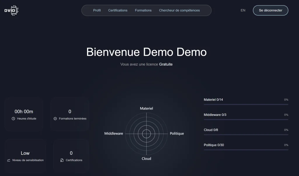This screenshot has width=299, height=176.
Task: Open the Certifications navigation item
Action: pyautogui.click(x=118, y=10)
